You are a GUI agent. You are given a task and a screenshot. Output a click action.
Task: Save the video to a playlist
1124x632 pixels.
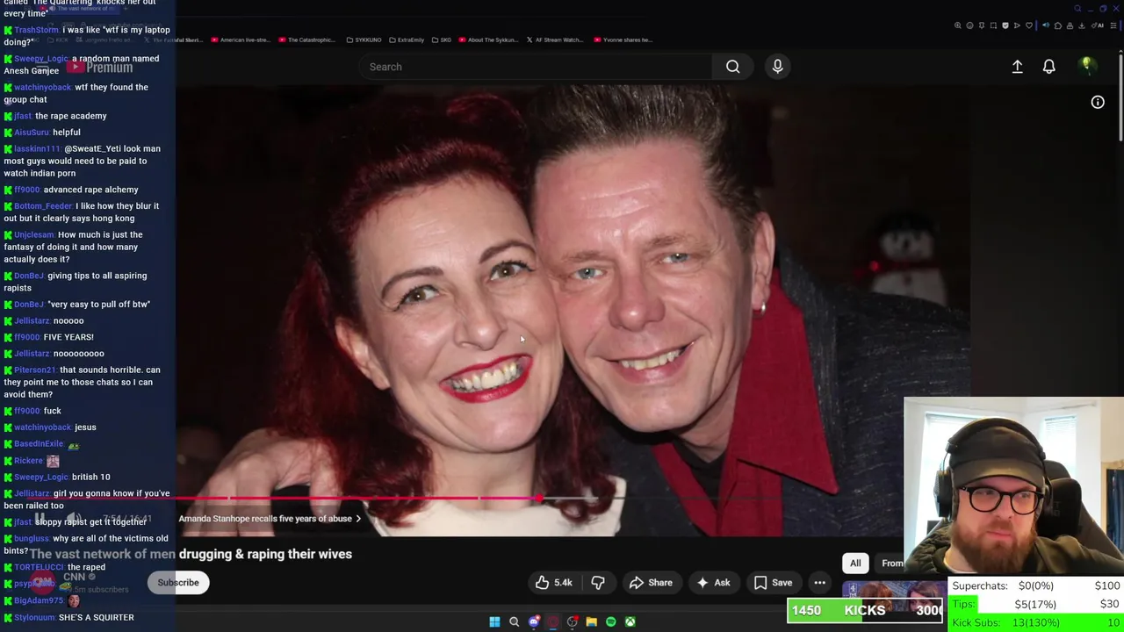pyautogui.click(x=773, y=583)
